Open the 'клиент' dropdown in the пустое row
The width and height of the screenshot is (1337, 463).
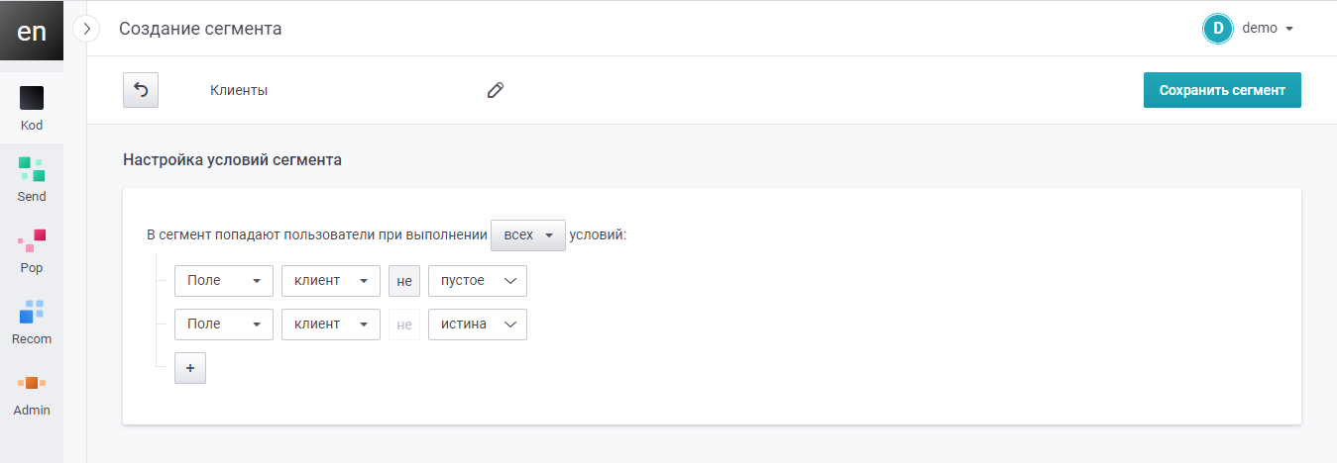(x=331, y=281)
